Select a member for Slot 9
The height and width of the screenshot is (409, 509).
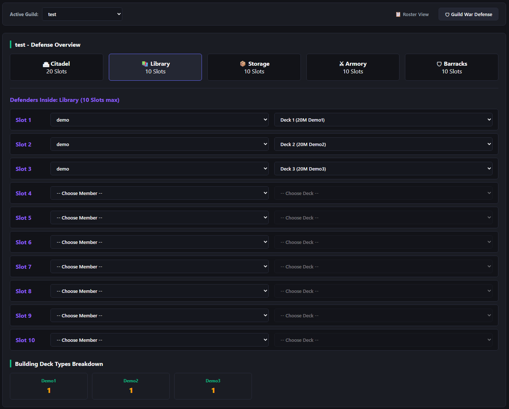tap(160, 316)
